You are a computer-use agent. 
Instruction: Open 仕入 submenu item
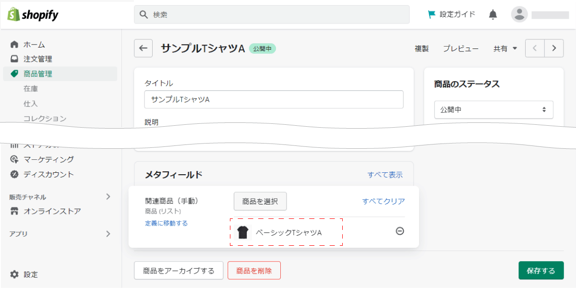(x=31, y=104)
